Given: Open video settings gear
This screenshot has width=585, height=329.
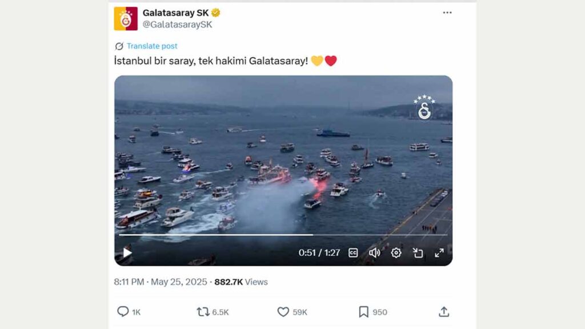Looking at the screenshot, I should [x=396, y=253].
